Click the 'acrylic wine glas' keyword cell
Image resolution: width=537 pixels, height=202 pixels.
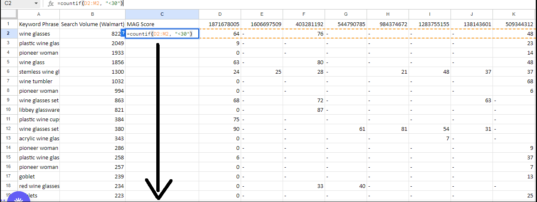click(x=38, y=138)
